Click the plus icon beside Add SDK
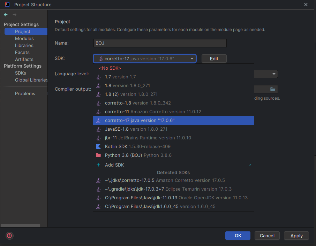 click(x=98, y=165)
